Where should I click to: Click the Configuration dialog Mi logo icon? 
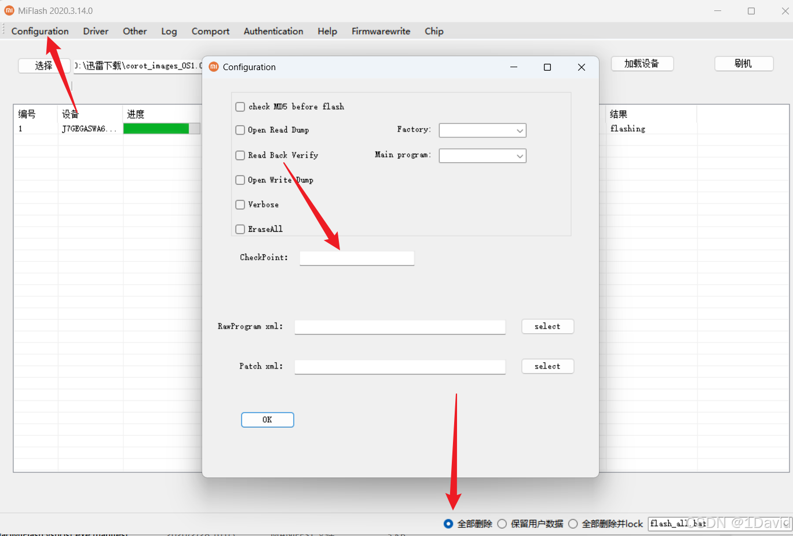pos(214,67)
